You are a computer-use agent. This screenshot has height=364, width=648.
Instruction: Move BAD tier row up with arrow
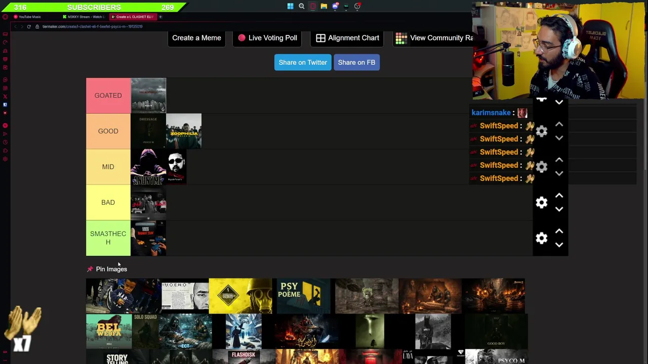559,196
